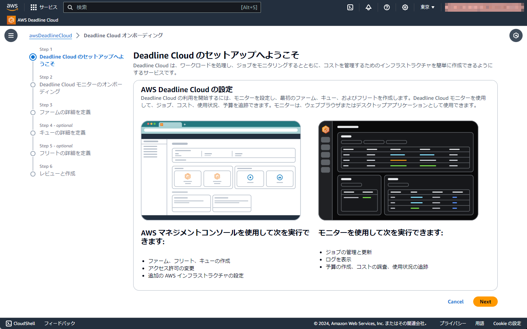Open the help question mark icon

click(386, 7)
